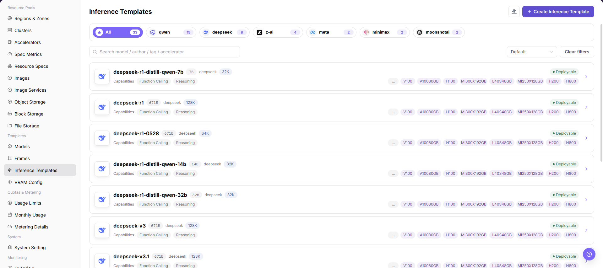Filter templates by z-ai
The height and width of the screenshot is (268, 603).
278,32
